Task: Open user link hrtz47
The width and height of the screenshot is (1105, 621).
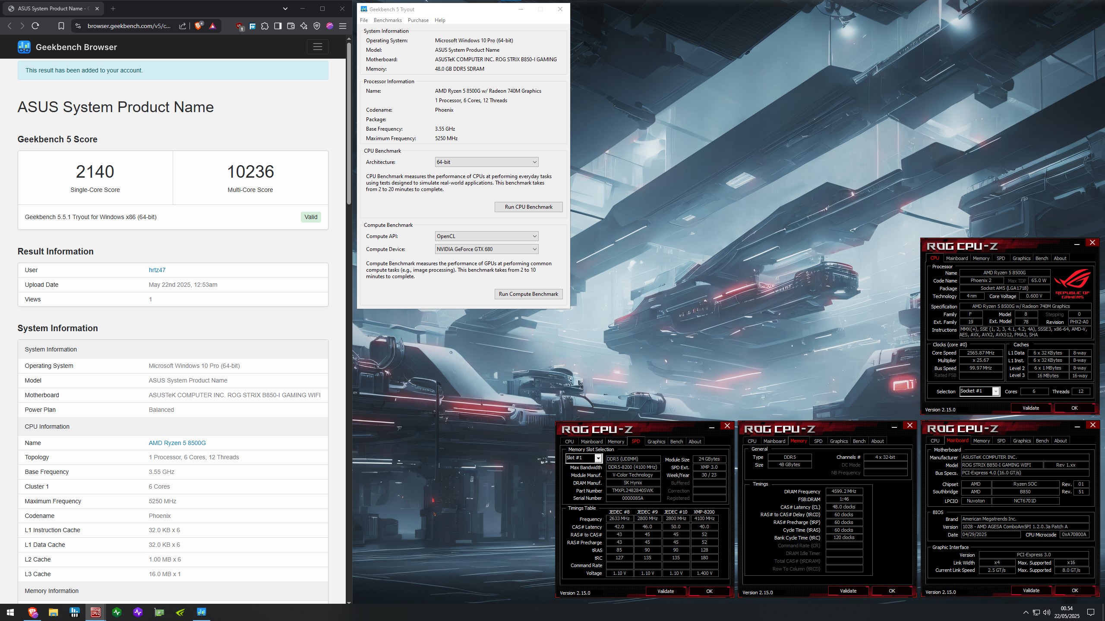Action: pyautogui.click(x=157, y=270)
